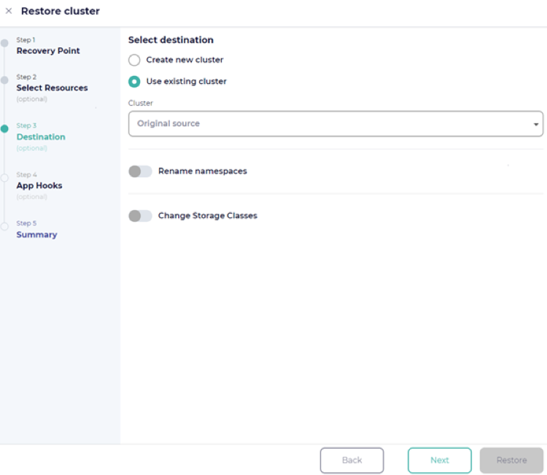Click the Restore button
Screen dimensions: 547x475
click(511, 460)
